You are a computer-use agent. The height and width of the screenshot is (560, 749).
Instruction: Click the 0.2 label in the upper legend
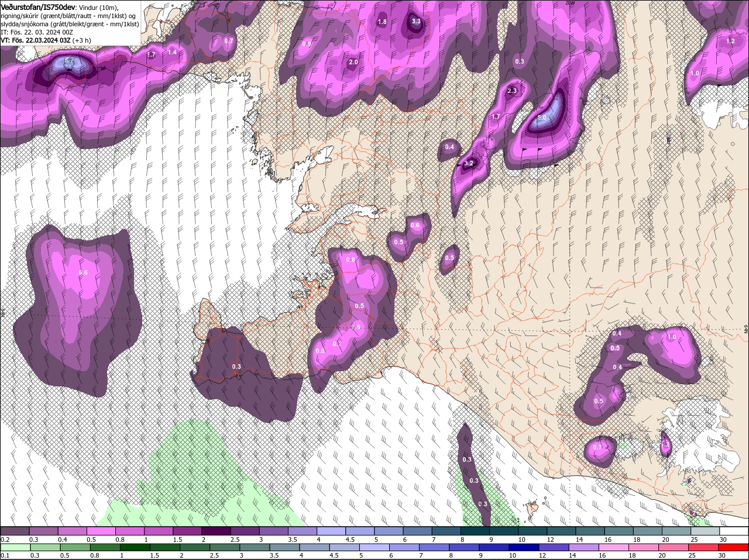click(5, 539)
